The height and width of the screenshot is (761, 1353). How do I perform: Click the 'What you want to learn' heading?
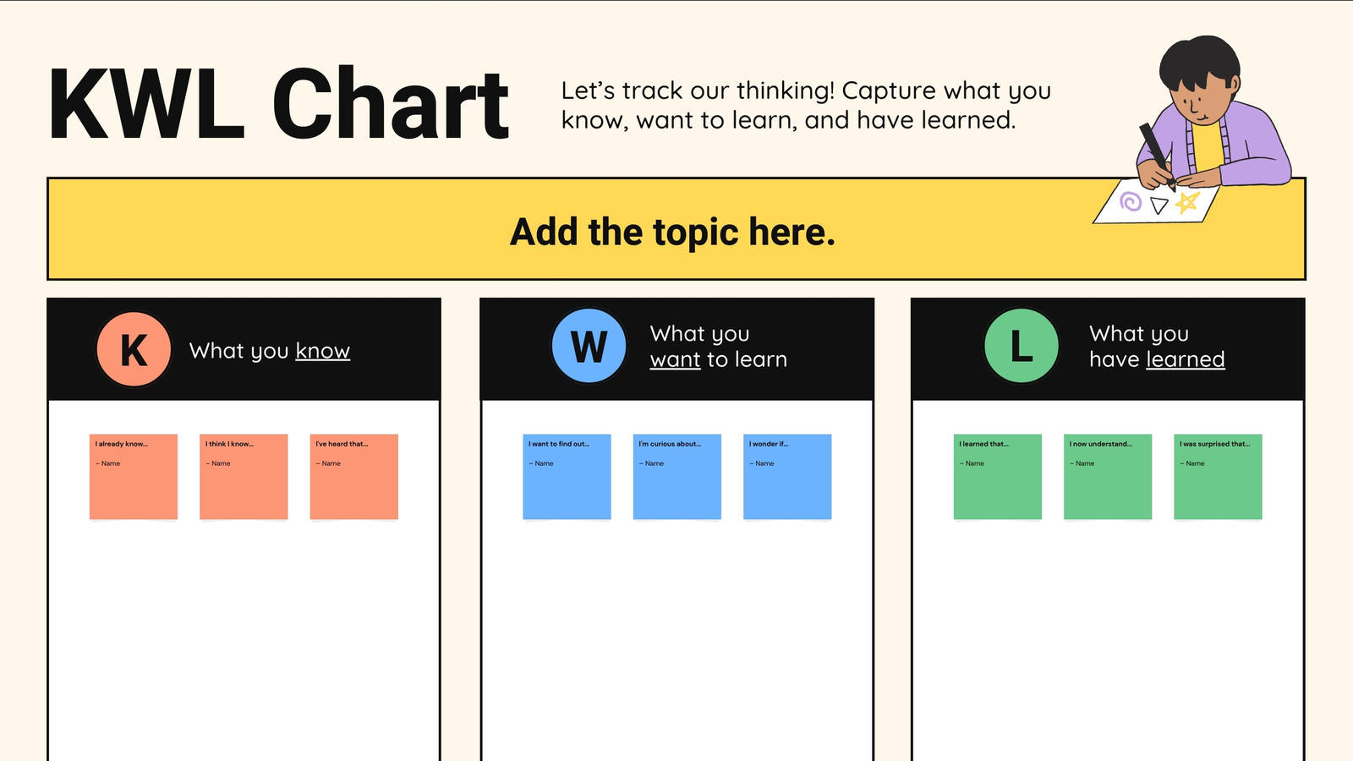pyautogui.click(x=719, y=346)
